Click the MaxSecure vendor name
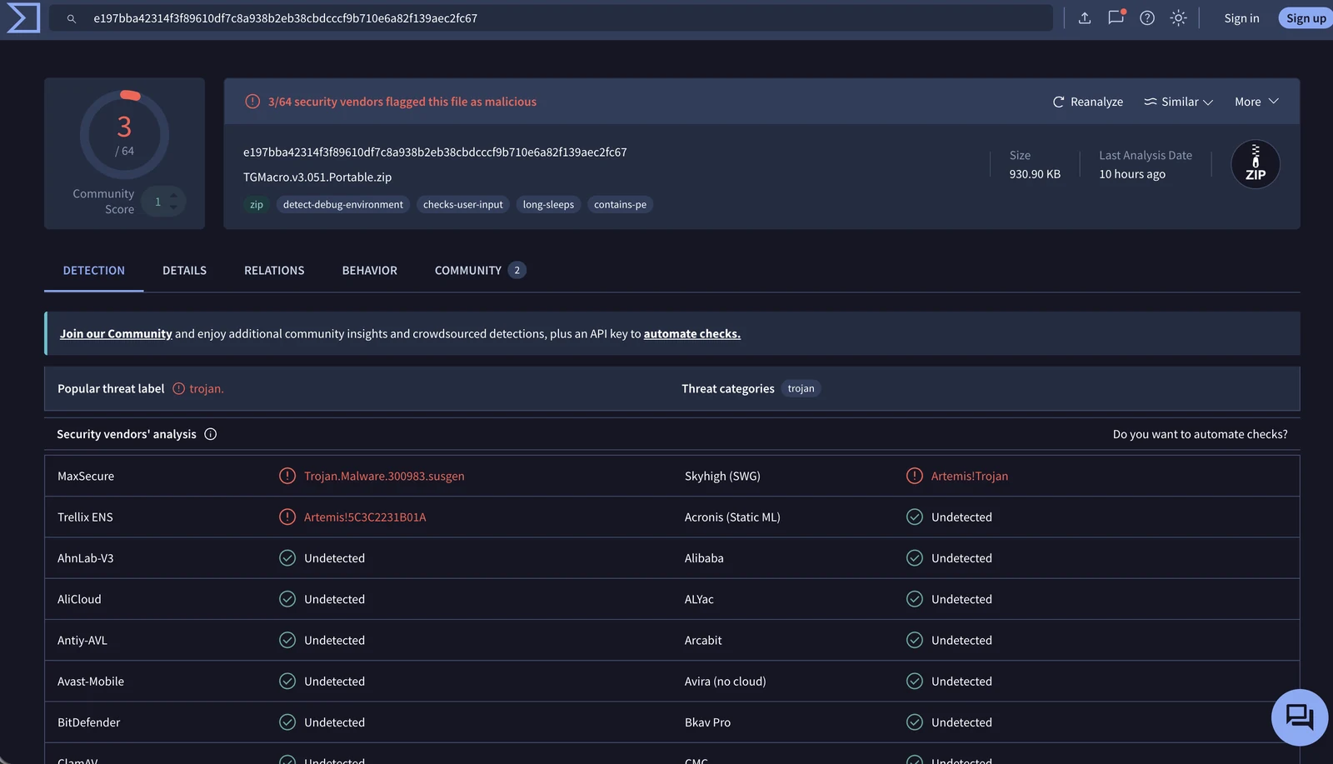The height and width of the screenshot is (764, 1333). point(86,476)
